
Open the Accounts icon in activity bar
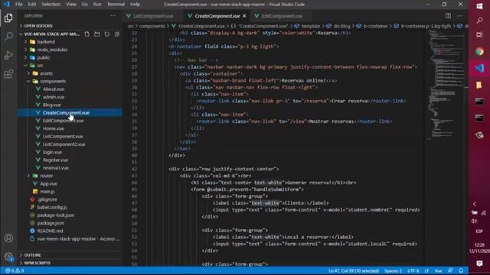pyautogui.click(x=8, y=238)
